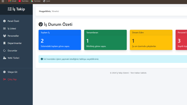Click 'Şu an üzerinde çalışılanlar.' text
187x105 pixels.
(144, 46)
